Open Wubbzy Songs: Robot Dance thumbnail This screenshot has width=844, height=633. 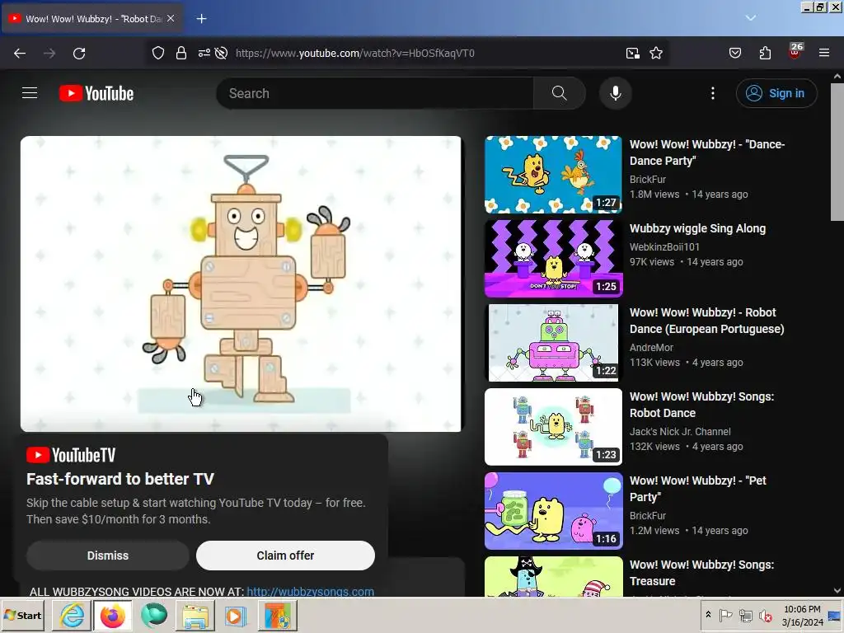click(553, 426)
